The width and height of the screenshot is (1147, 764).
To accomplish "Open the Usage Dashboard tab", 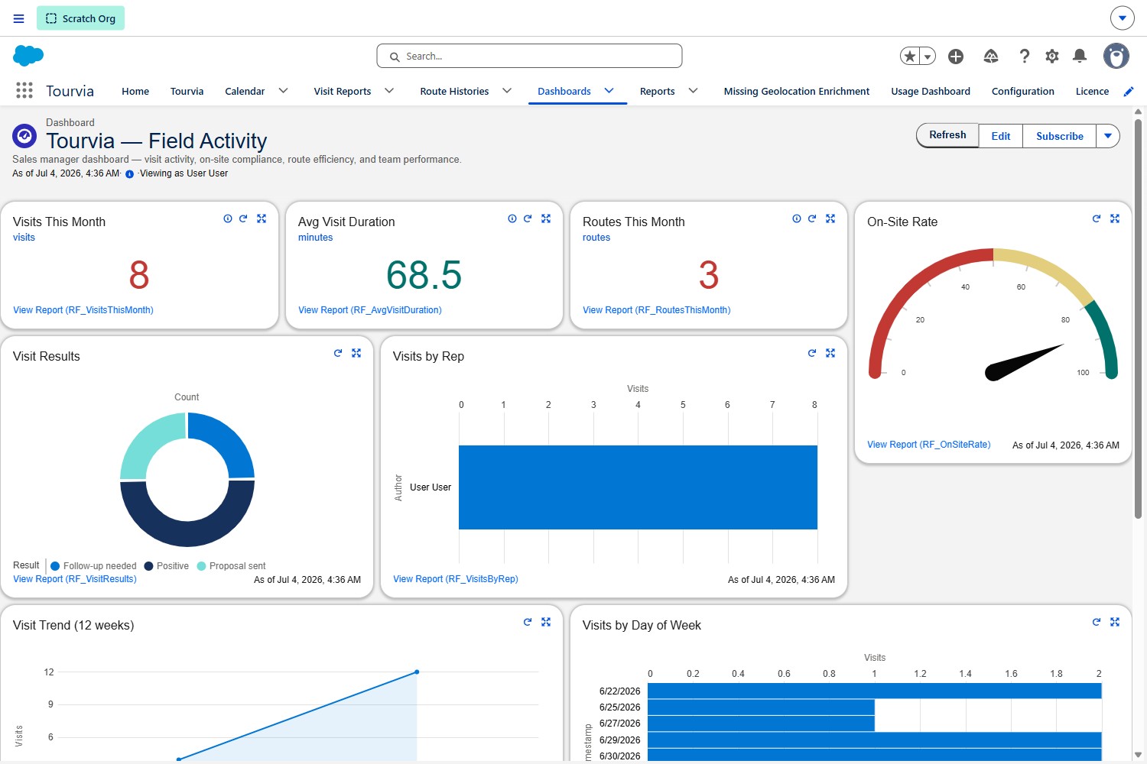I will [x=931, y=91].
